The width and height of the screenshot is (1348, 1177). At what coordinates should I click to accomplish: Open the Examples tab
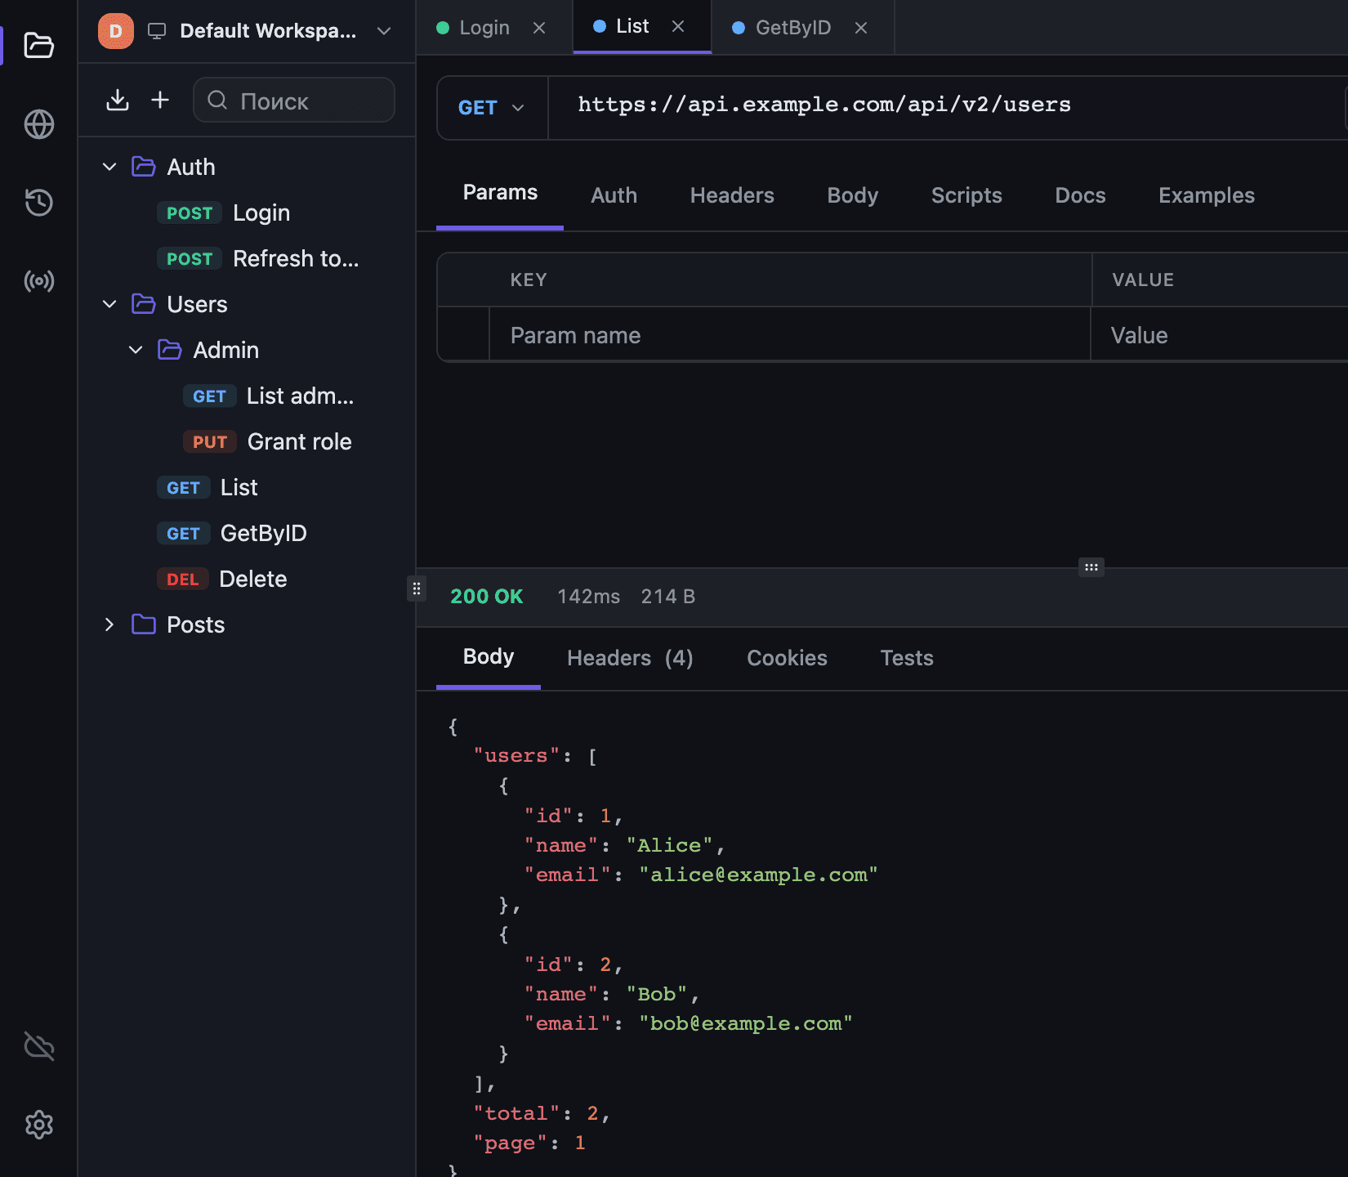click(x=1206, y=195)
